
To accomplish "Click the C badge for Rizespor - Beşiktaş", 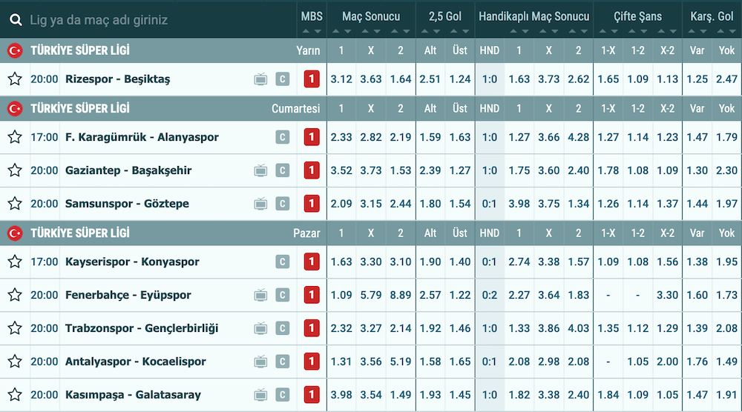I will pos(283,79).
